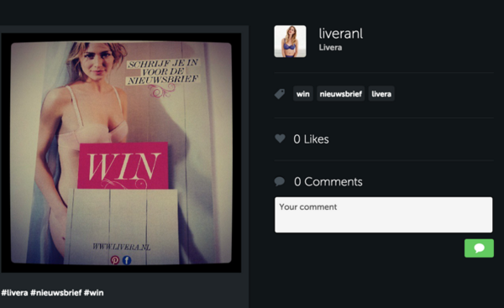The height and width of the screenshot is (308, 504).
Task: Open the liveranl username link
Action: pos(341,34)
